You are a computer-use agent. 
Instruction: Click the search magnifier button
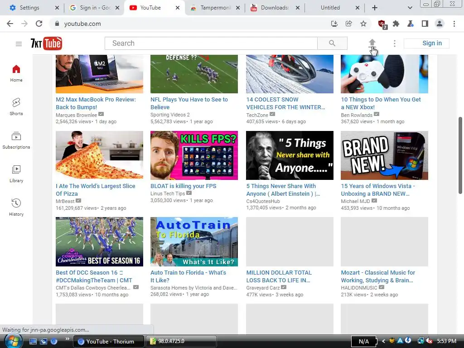pos(332,43)
